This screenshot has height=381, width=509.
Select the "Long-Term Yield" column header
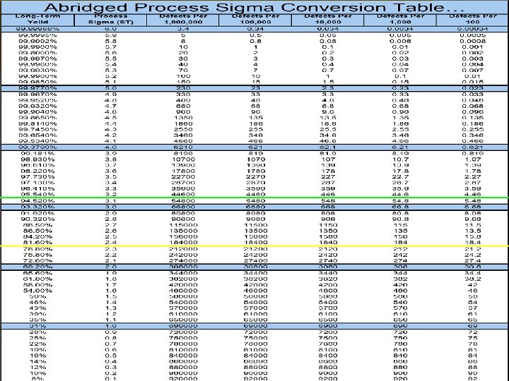[37, 19]
